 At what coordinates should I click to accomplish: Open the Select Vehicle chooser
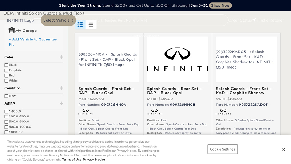pyautogui.click(x=58, y=20)
